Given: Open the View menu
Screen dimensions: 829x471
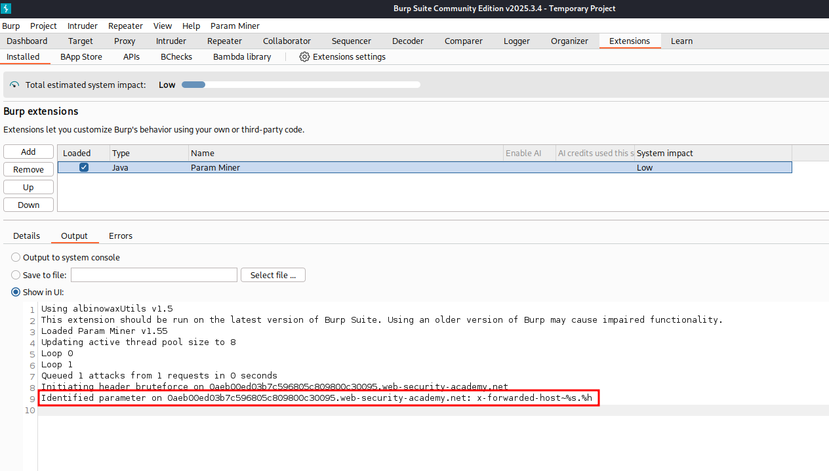Looking at the screenshot, I should 163,26.
